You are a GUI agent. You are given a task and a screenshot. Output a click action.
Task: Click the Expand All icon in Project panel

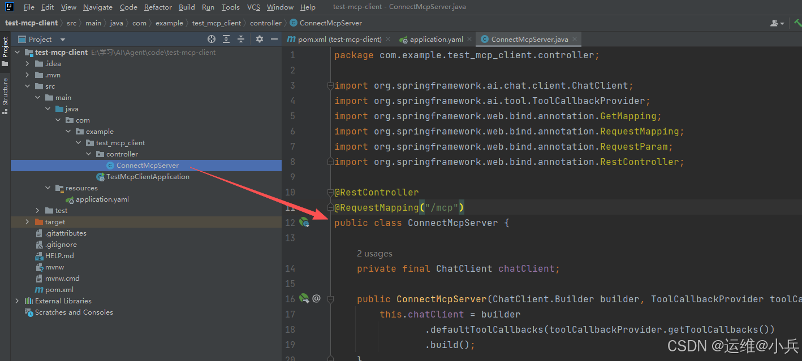(226, 39)
